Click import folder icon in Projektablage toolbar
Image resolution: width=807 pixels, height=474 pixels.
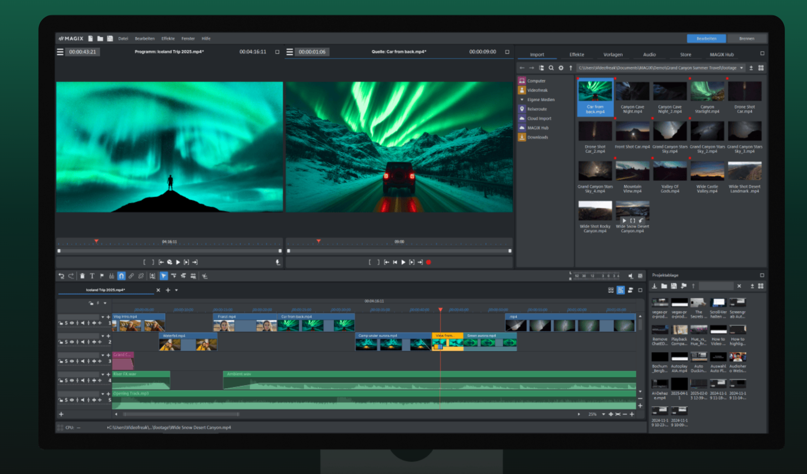[664, 286]
